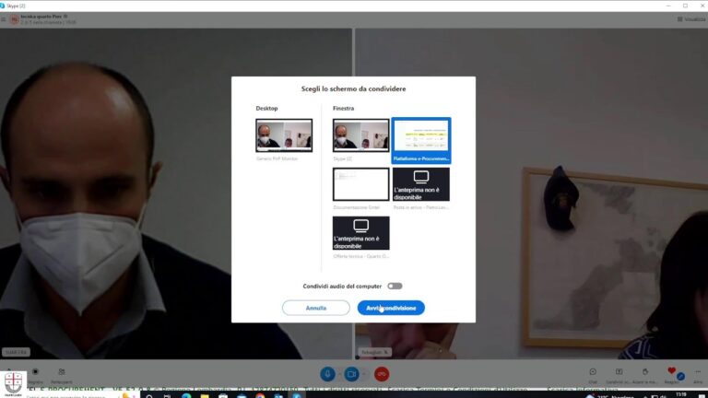Raise hand with Alzare la mano icon
Screen dimensions: 708x398
point(645,372)
